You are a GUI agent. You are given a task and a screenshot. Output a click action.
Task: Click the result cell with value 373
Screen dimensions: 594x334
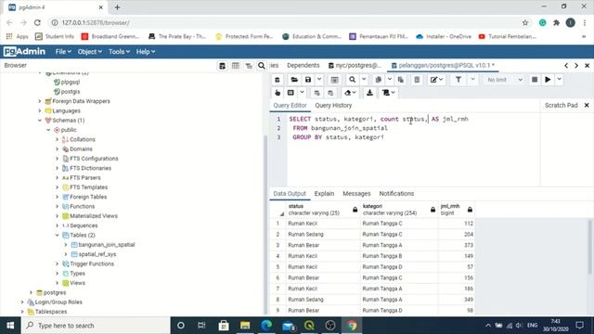tap(456, 245)
